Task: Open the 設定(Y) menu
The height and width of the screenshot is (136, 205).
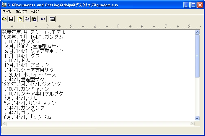Action: (x=21, y=12)
